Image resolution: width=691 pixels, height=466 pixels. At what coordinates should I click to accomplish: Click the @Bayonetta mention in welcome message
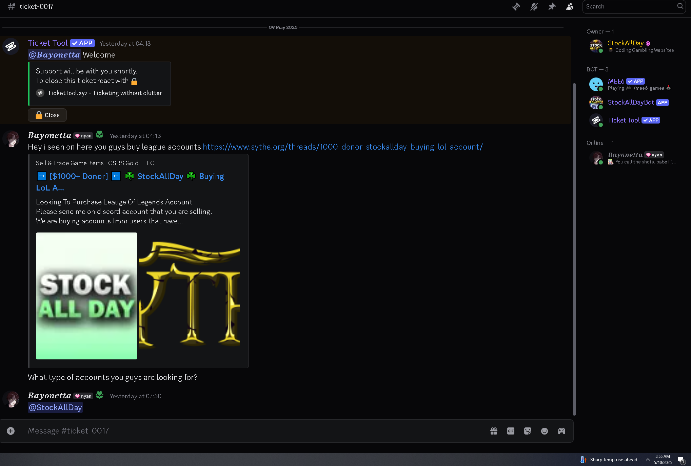(x=54, y=55)
